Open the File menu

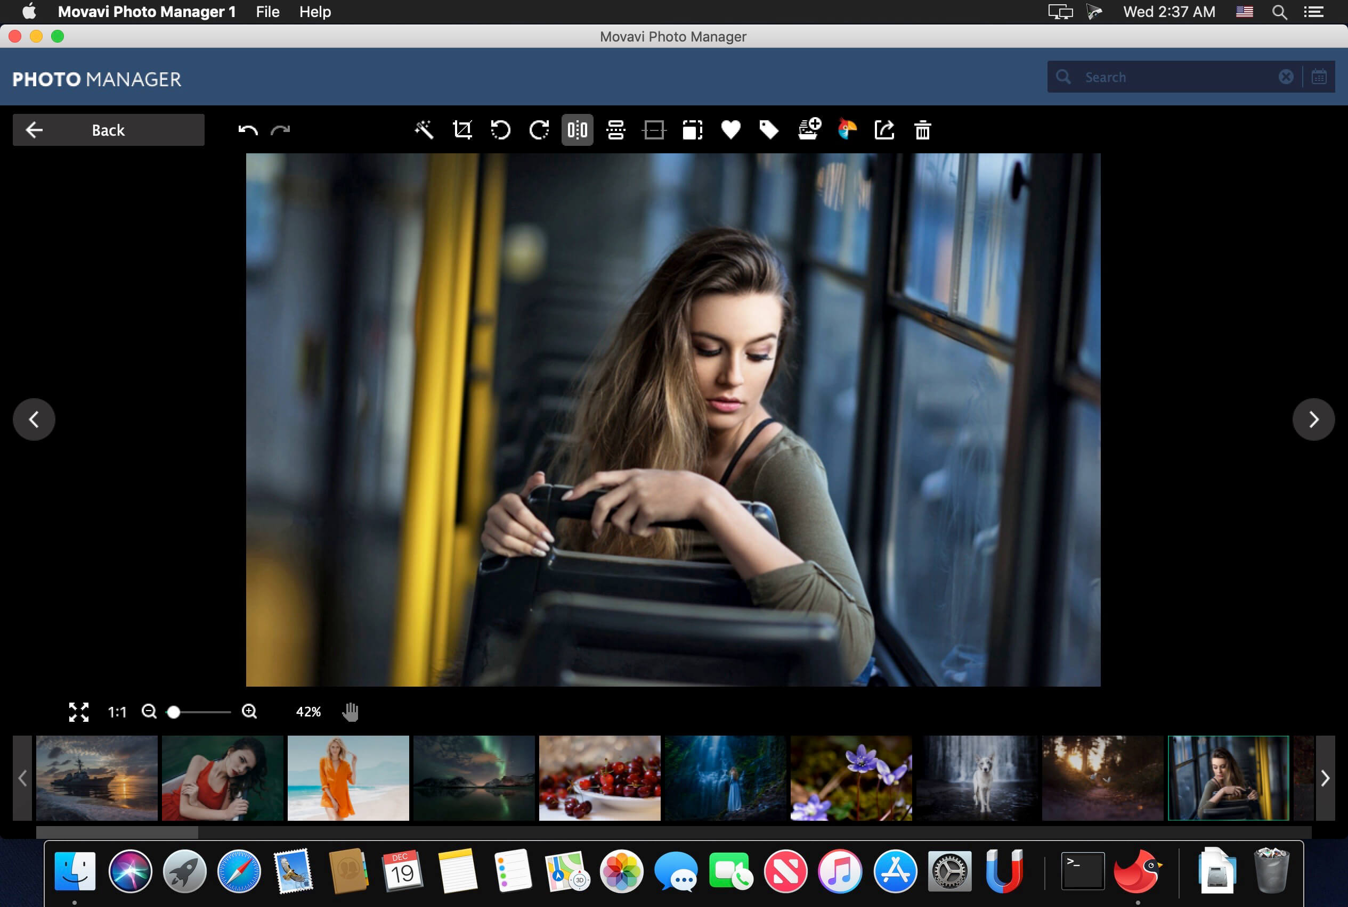point(267,12)
